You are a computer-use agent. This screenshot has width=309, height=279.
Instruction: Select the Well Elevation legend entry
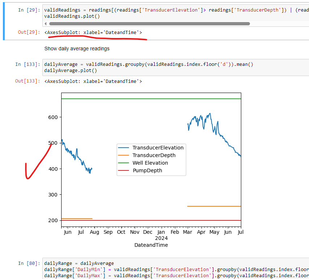pyautogui.click(x=150, y=163)
